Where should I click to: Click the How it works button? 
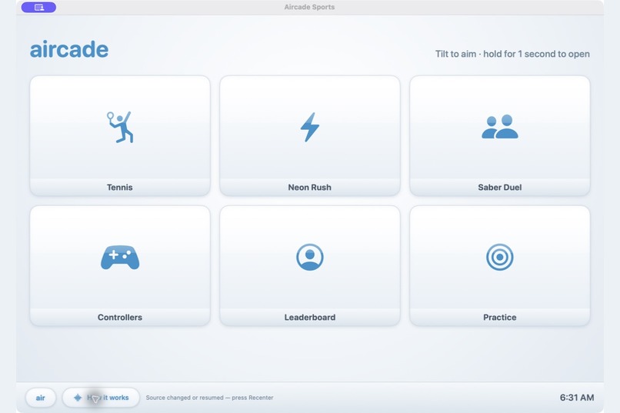tap(101, 398)
